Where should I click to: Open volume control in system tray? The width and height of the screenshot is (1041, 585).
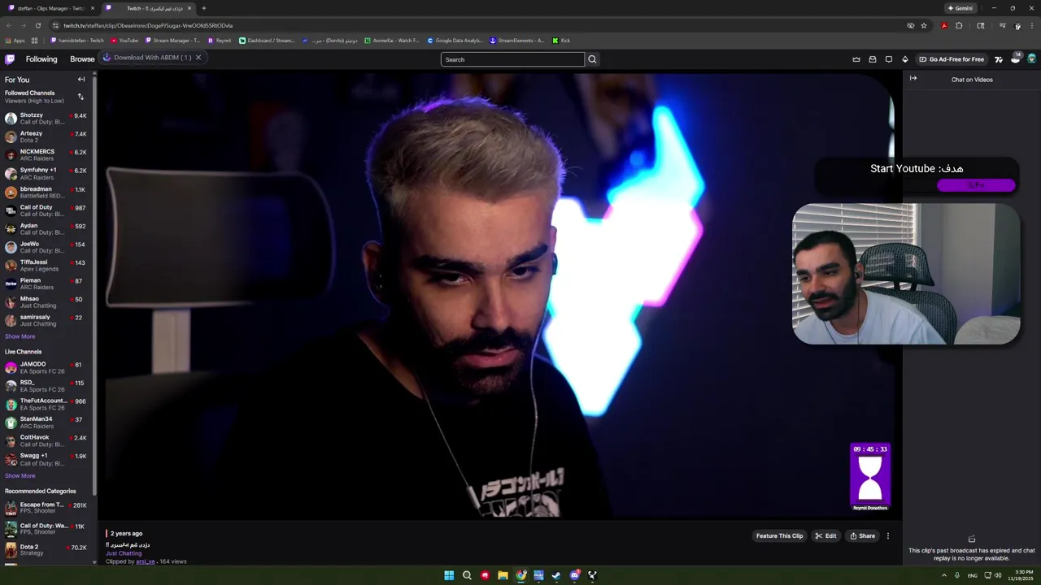click(x=998, y=575)
